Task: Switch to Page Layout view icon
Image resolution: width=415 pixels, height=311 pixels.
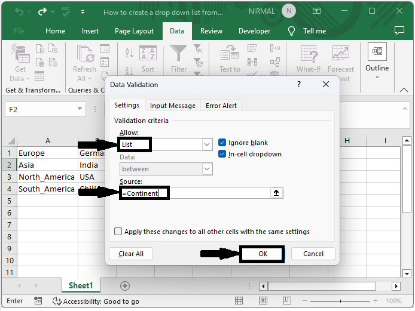Action: click(x=263, y=301)
